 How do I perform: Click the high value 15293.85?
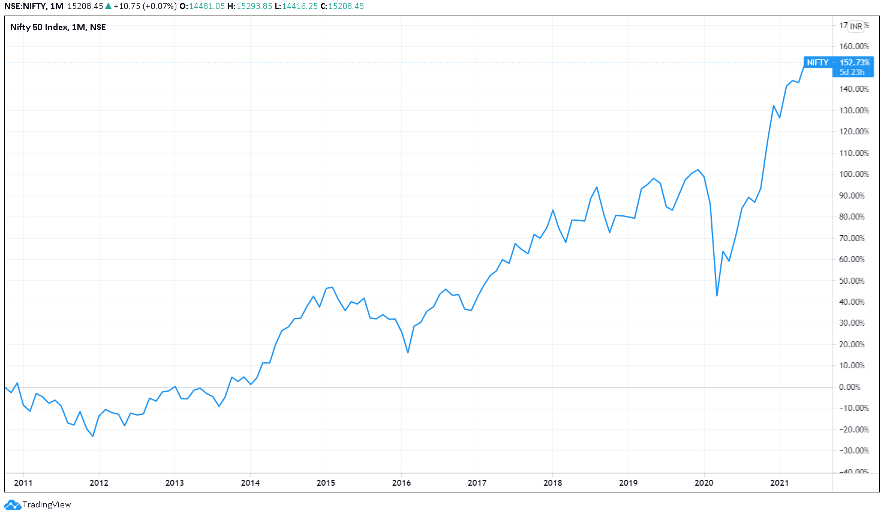(254, 6)
